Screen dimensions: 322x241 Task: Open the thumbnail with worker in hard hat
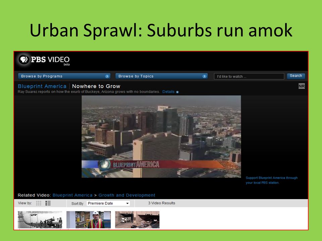pyautogui.click(x=89, y=220)
